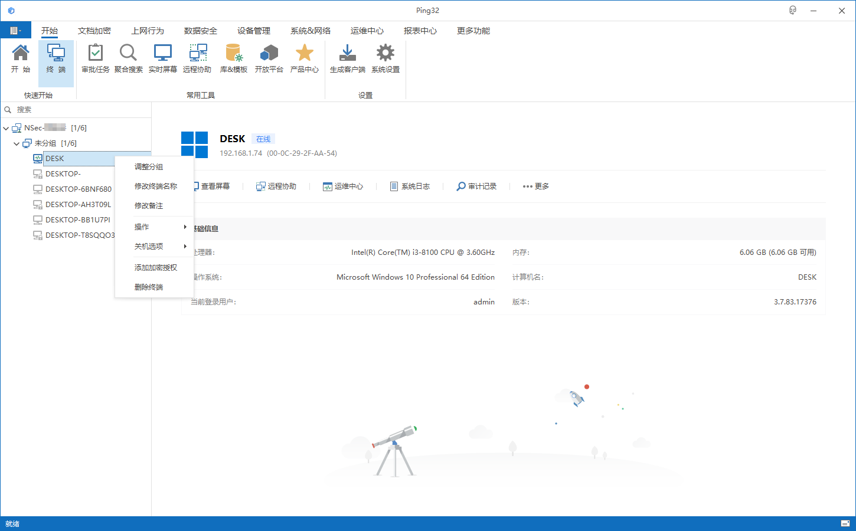Click 生成客户端 generate client icon
This screenshot has width=856, height=531.
click(347, 59)
